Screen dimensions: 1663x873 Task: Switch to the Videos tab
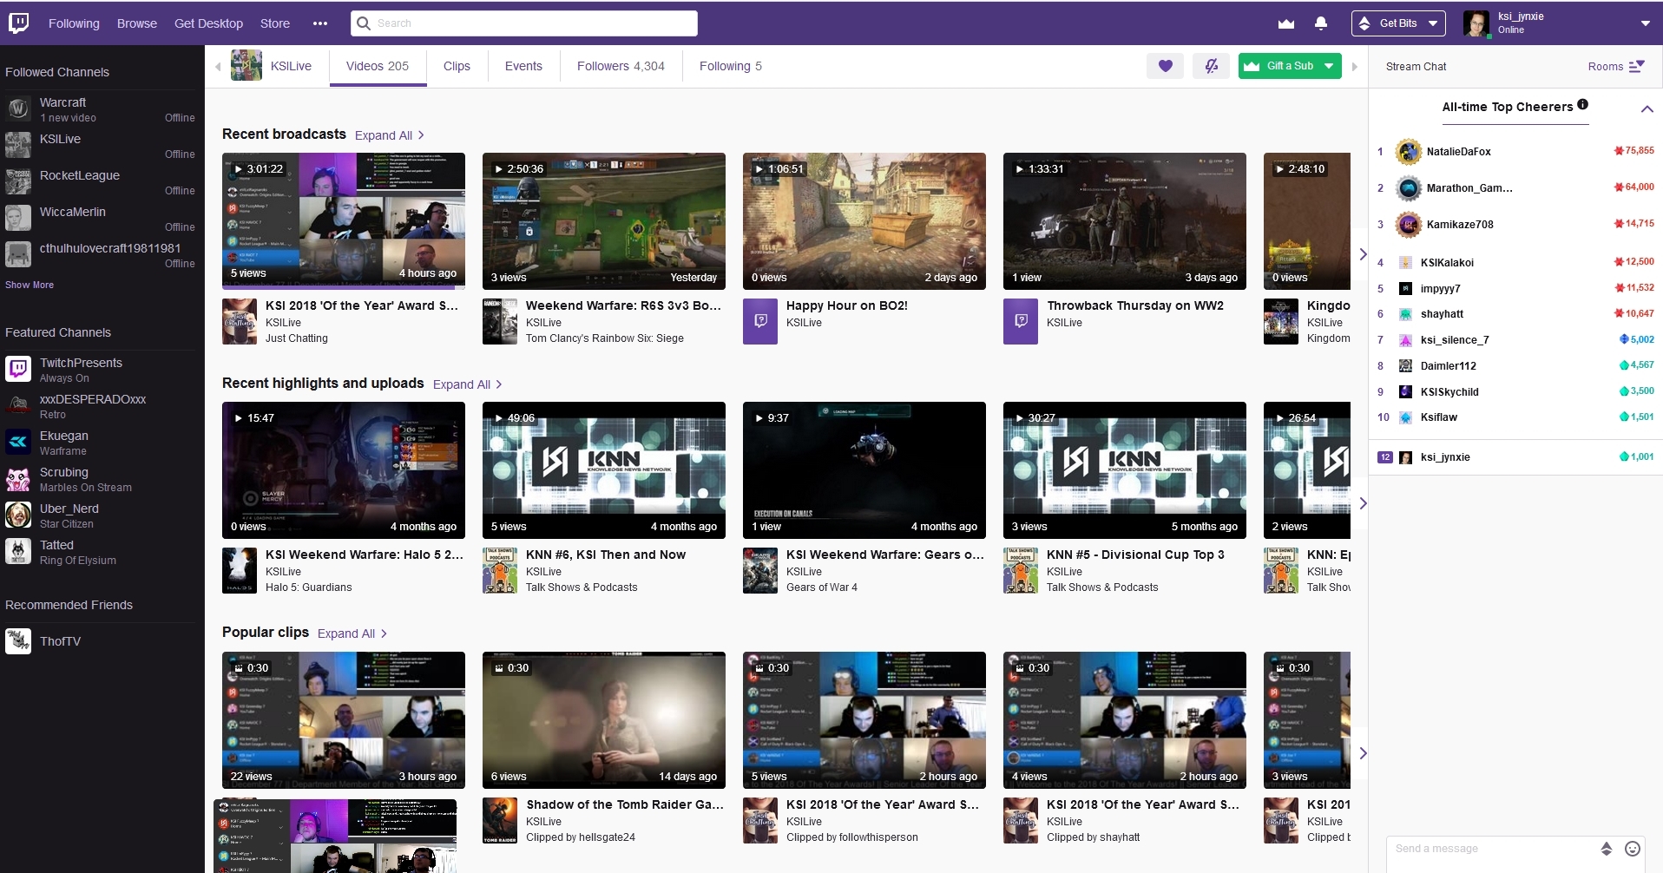378,66
